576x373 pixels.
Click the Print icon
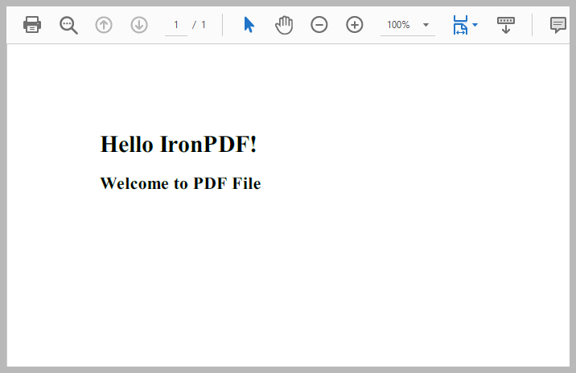coord(32,25)
